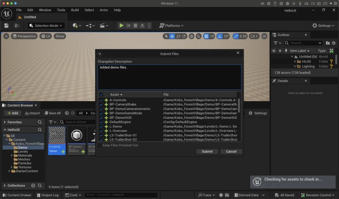
Task: Toggle world coordinate system globe icon
Action: coord(191,36)
